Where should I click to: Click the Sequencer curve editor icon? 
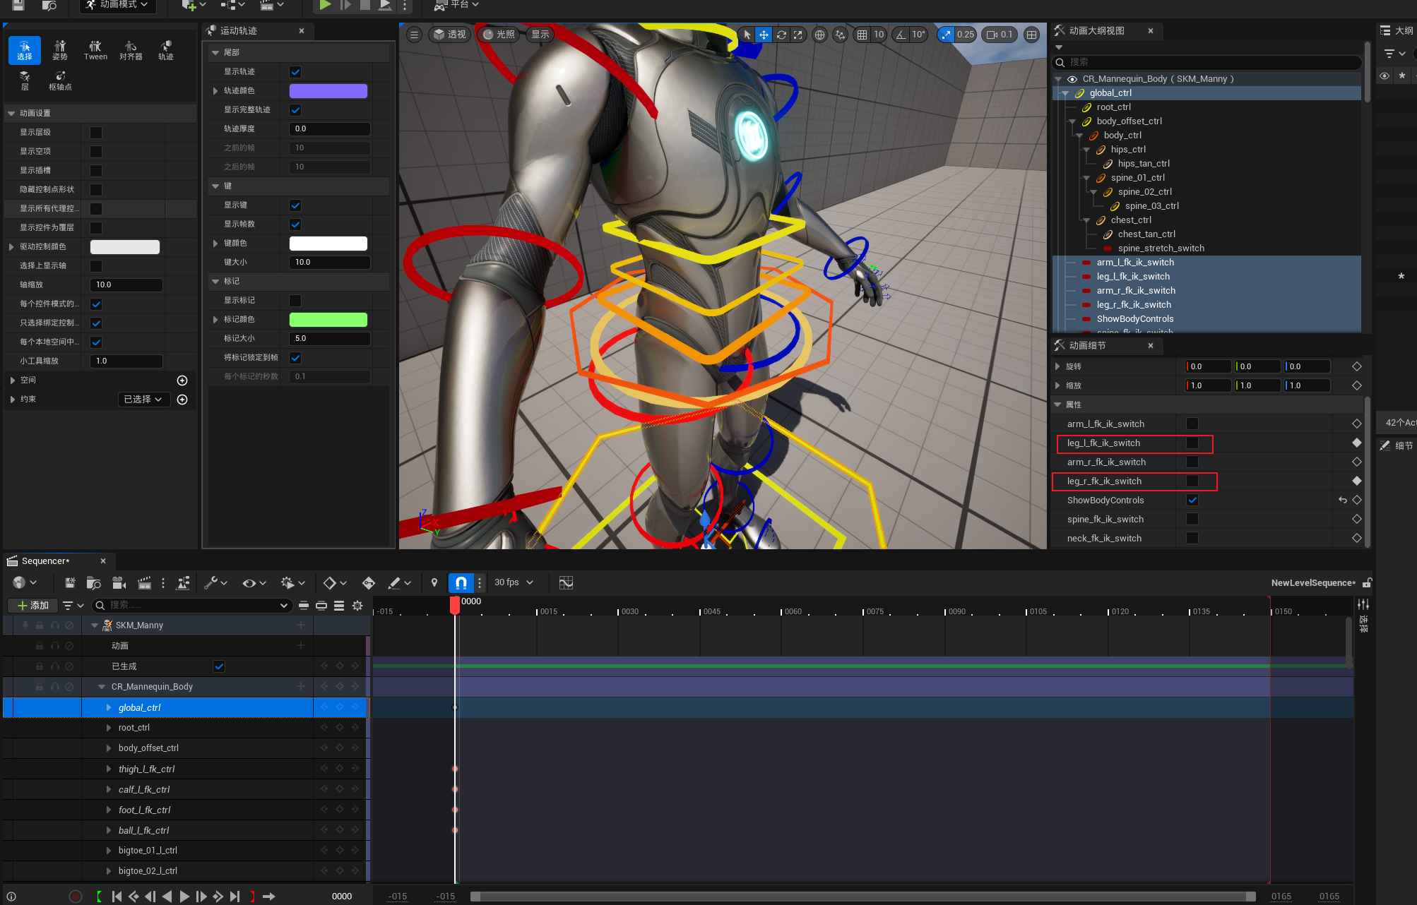point(566,582)
